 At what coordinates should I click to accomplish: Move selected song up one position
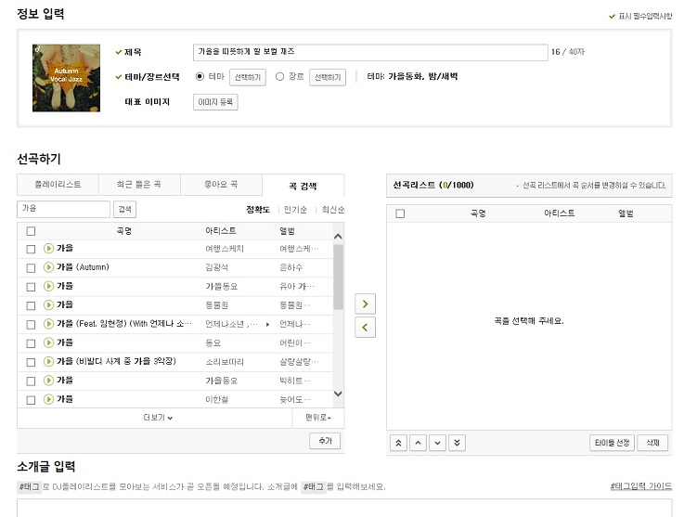pyautogui.click(x=419, y=443)
